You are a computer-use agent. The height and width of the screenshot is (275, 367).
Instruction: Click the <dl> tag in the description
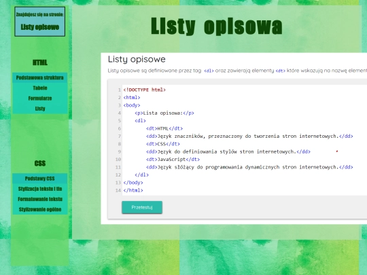(209, 71)
